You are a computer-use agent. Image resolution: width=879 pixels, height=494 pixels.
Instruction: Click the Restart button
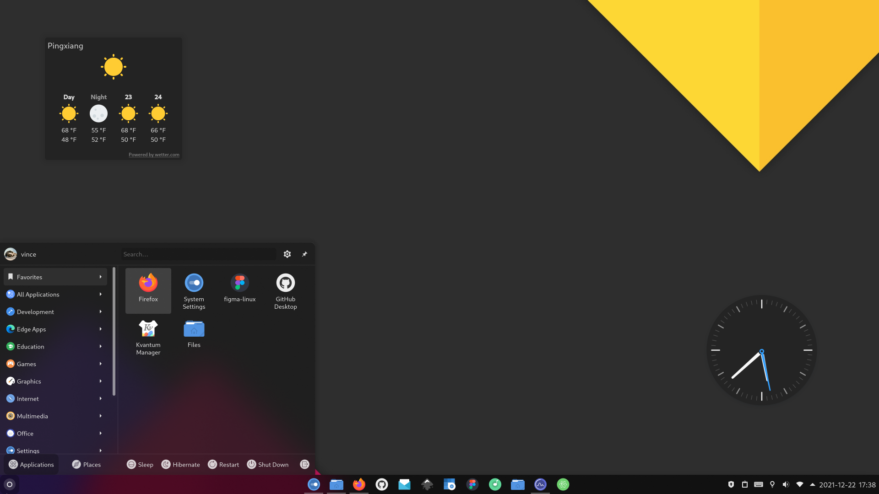(x=223, y=464)
